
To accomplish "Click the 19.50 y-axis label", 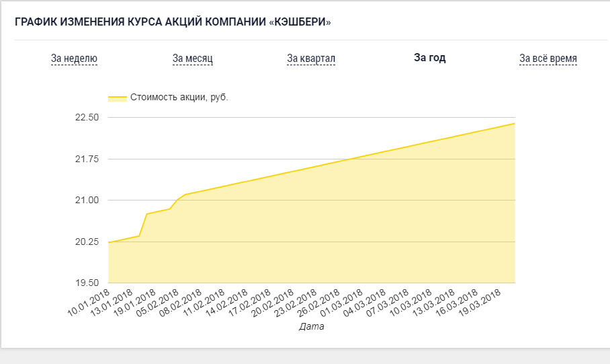I will click(87, 283).
